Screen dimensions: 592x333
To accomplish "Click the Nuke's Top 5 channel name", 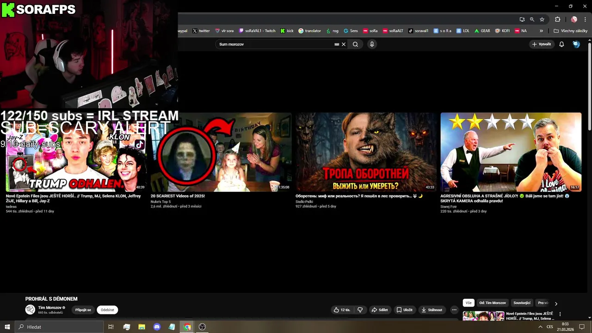I will pyautogui.click(x=160, y=202).
